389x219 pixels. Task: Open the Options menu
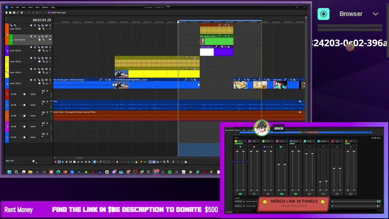point(45,7)
